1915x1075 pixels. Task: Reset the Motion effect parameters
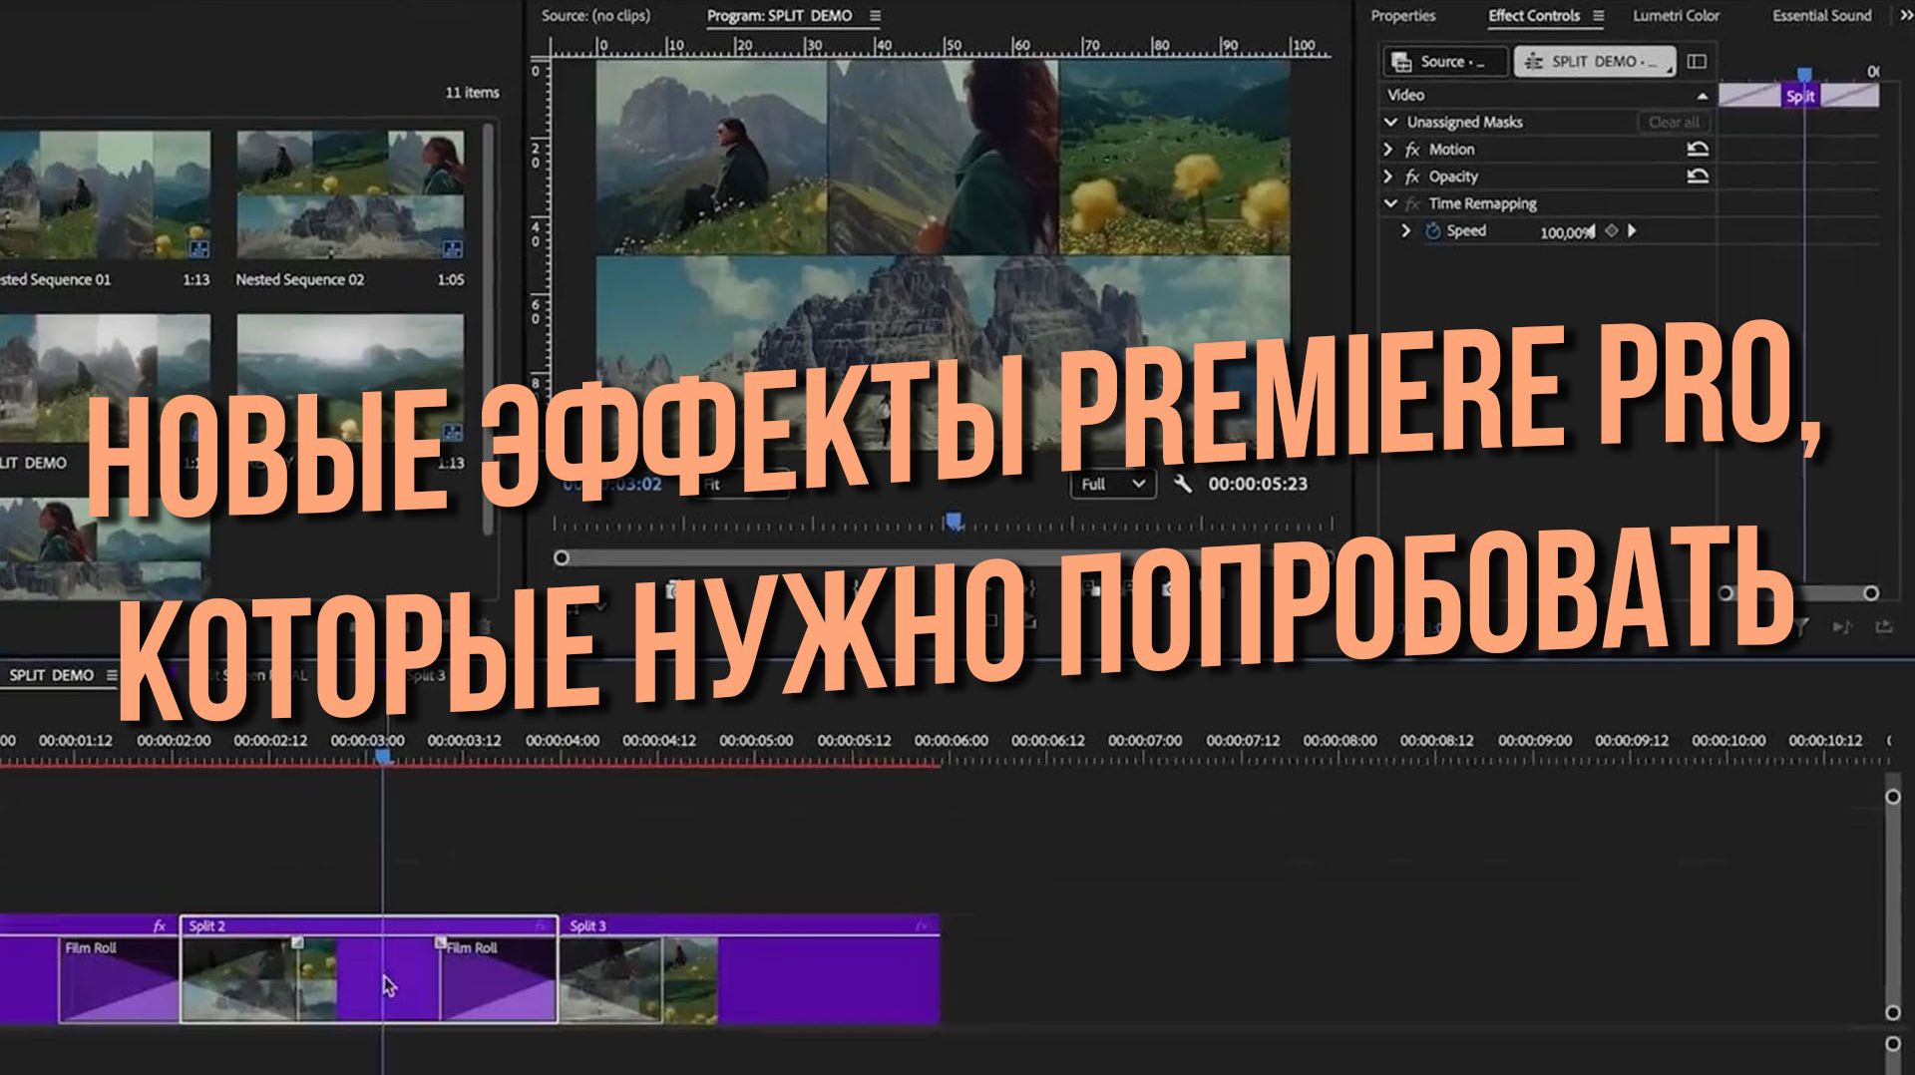coord(1699,150)
